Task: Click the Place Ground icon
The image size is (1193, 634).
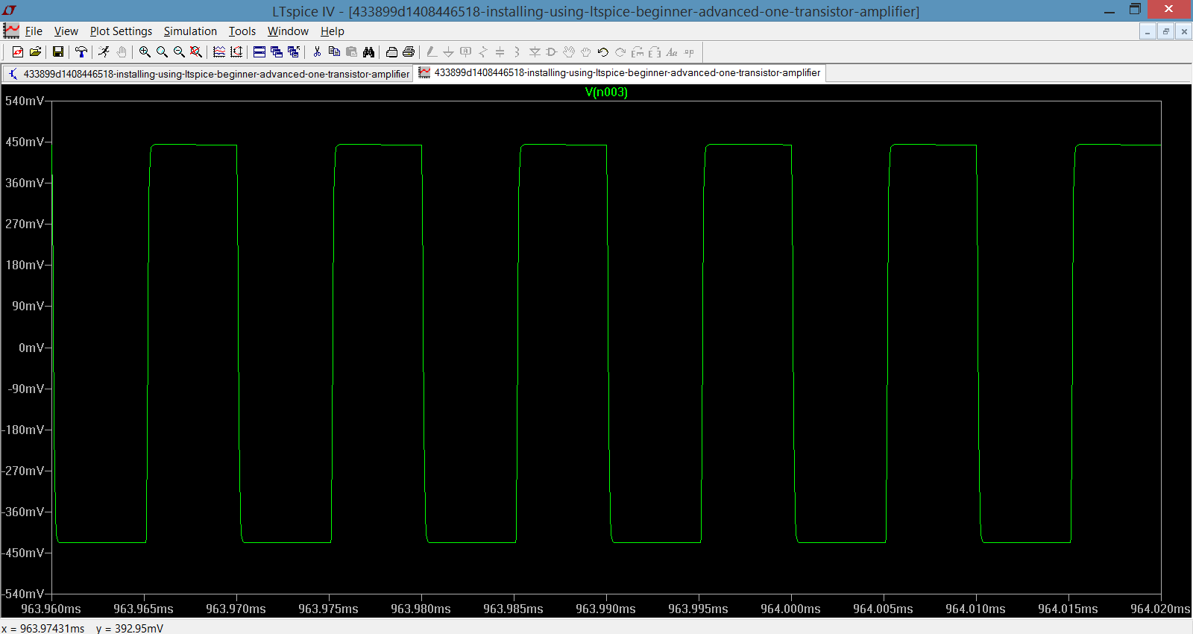Action: pos(448,51)
